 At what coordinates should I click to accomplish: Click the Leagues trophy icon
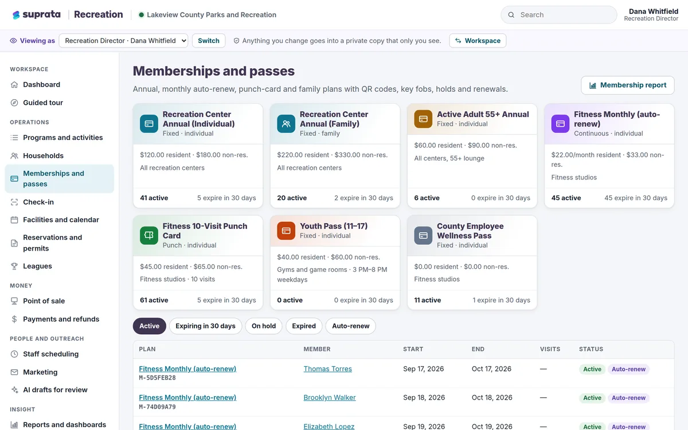click(14, 267)
